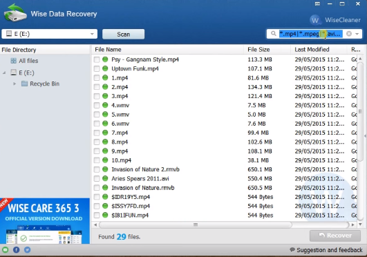Open the Facebook icon in bottom bar

coord(16,249)
